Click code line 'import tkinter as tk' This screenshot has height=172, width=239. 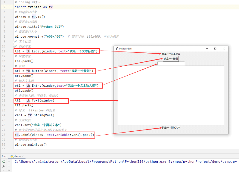point(34,7)
